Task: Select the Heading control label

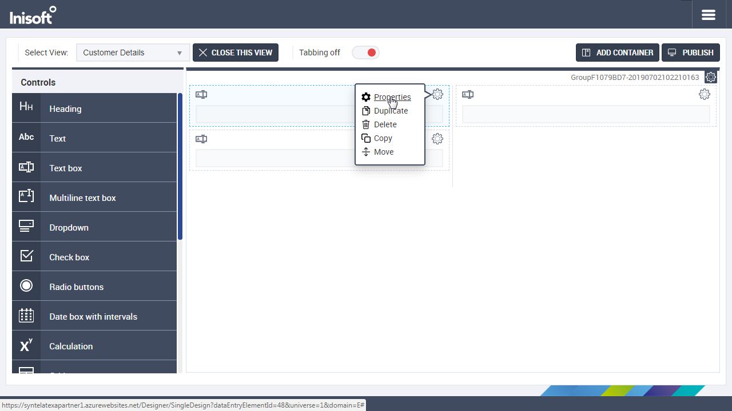Action: [65, 108]
